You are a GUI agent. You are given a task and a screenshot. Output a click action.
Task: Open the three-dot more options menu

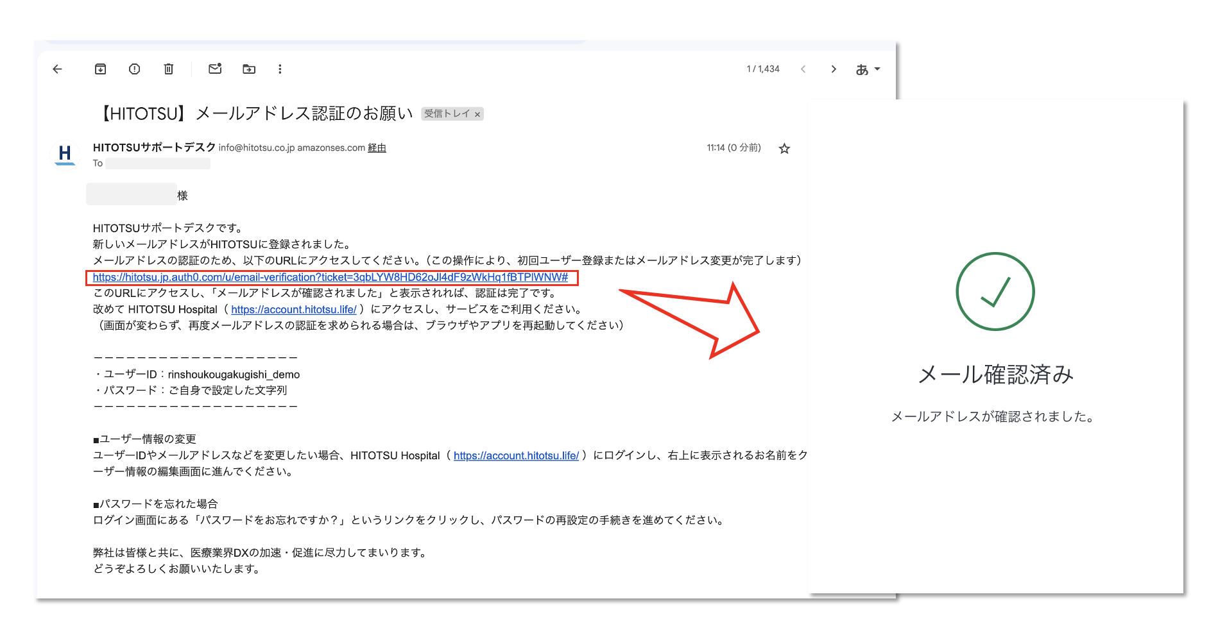[x=280, y=69]
